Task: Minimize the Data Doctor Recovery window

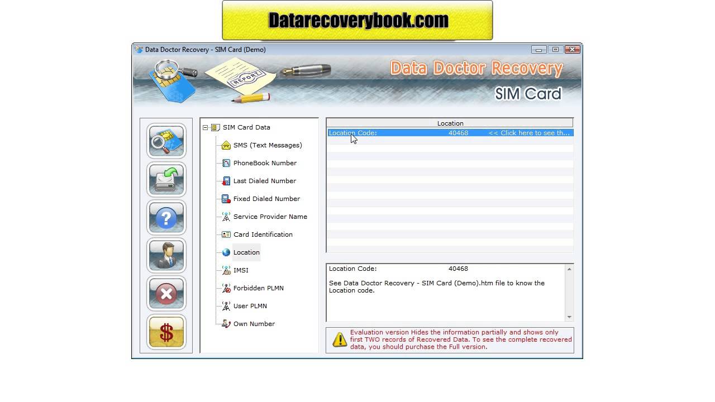Action: pos(538,49)
